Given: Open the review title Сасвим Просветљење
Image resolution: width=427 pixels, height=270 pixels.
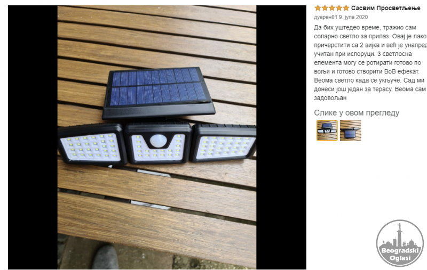Looking at the screenshot, I should pyautogui.click(x=385, y=8).
